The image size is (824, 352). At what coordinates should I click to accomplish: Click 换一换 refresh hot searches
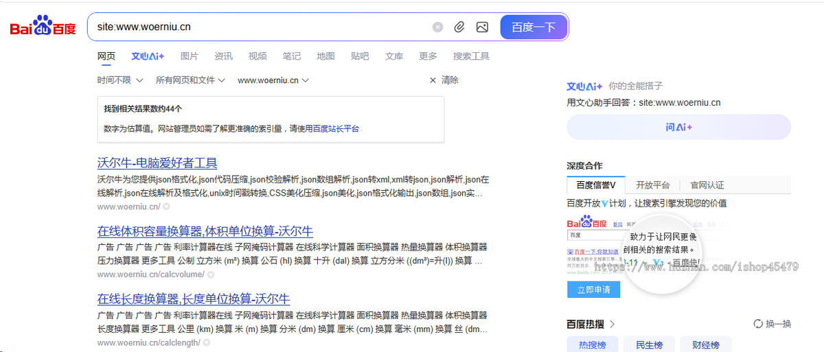tap(772, 324)
